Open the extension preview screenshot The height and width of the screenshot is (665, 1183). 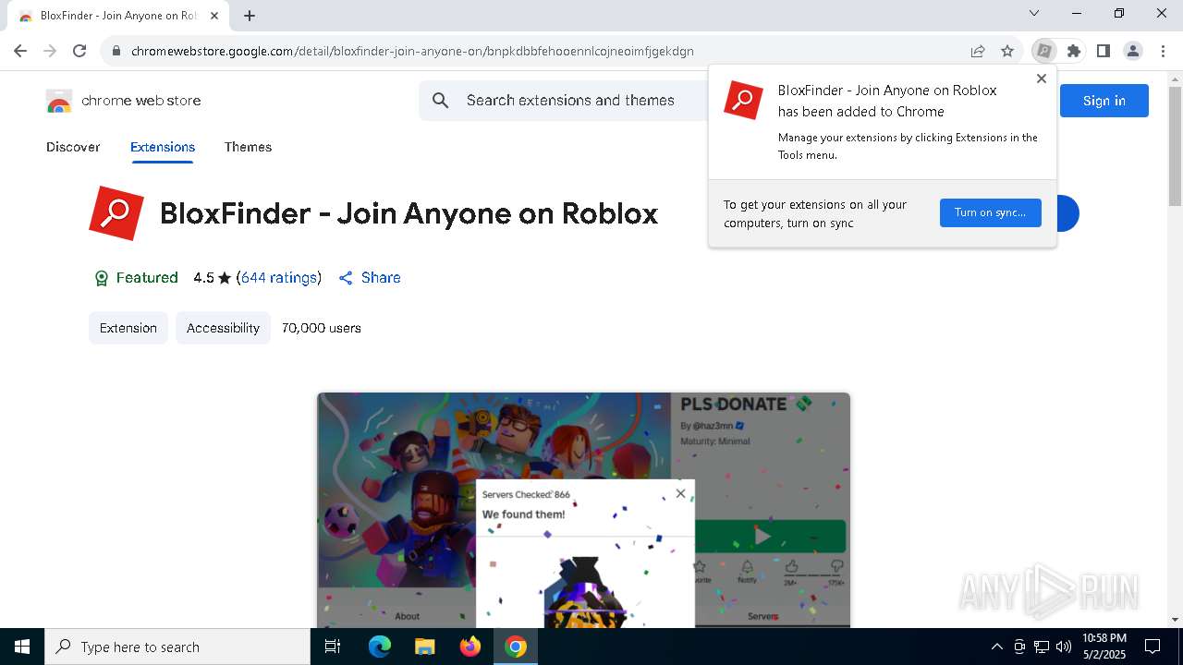pyautogui.click(x=583, y=510)
